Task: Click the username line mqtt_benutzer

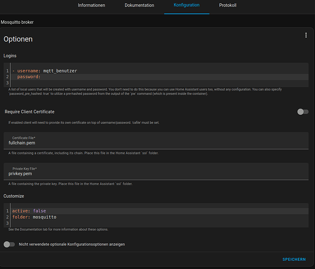Action: pyautogui.click(x=159, y=71)
